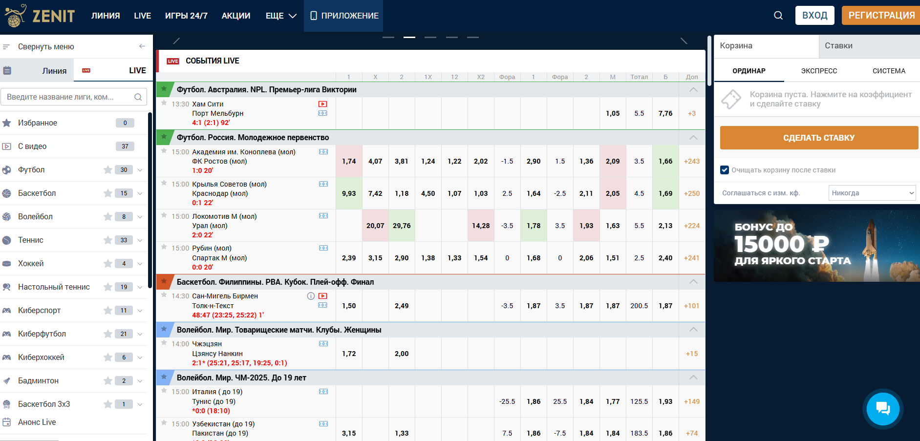The image size is (920, 441).
Task: Click the Футбол sport icon in sidebar
Action: point(7,170)
